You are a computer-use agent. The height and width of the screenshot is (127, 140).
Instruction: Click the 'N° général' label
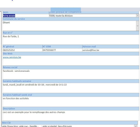pyautogui.click(x=8, y=47)
